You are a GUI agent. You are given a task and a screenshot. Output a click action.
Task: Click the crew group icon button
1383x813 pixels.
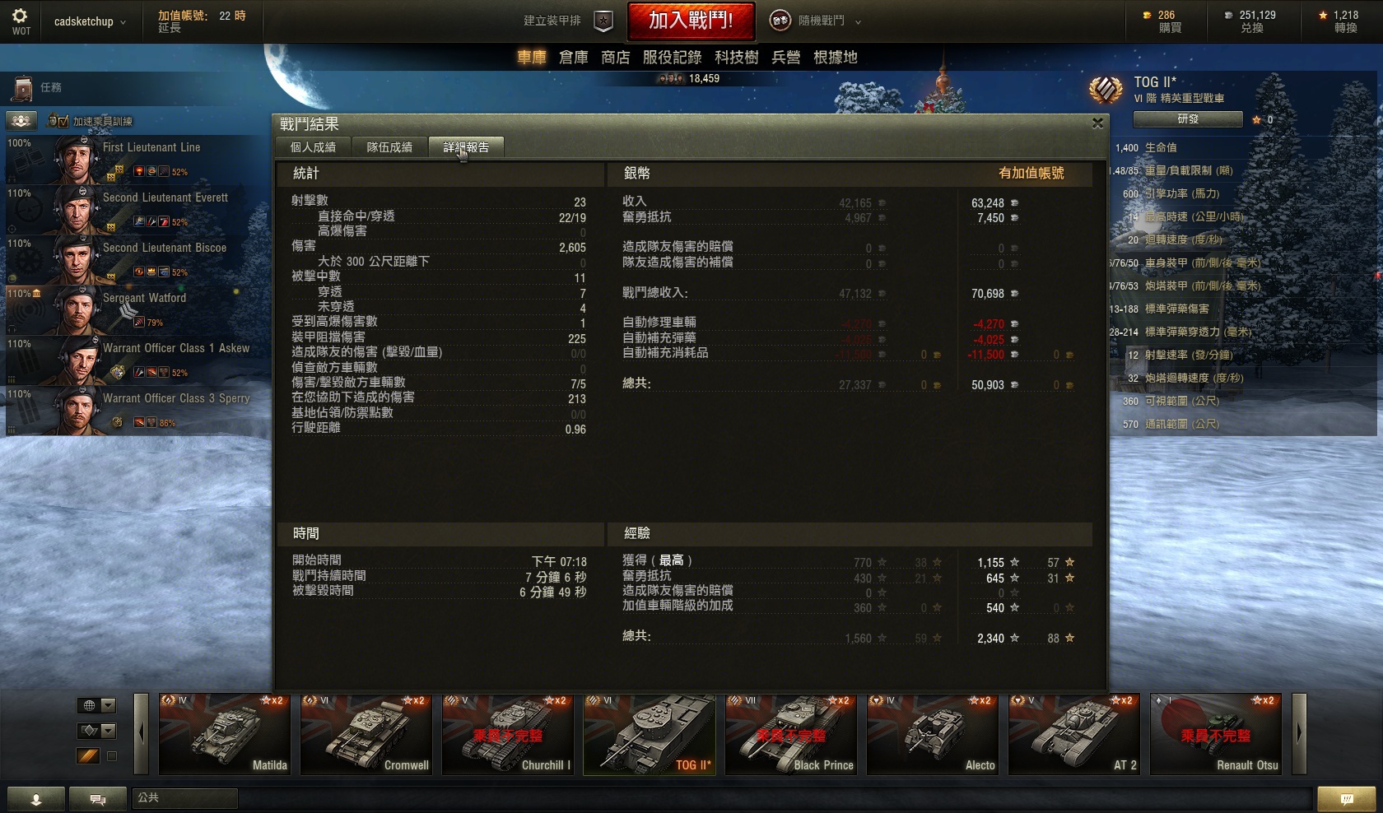click(x=21, y=121)
